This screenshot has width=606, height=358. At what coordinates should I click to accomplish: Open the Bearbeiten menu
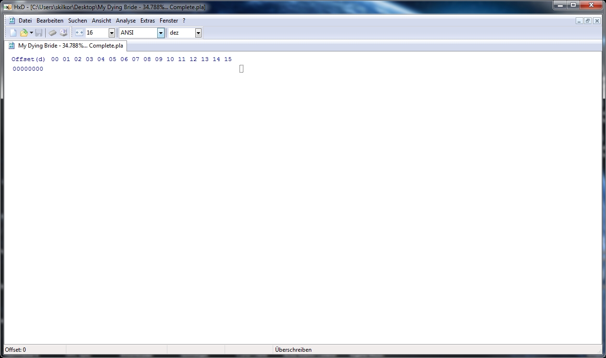click(x=50, y=21)
